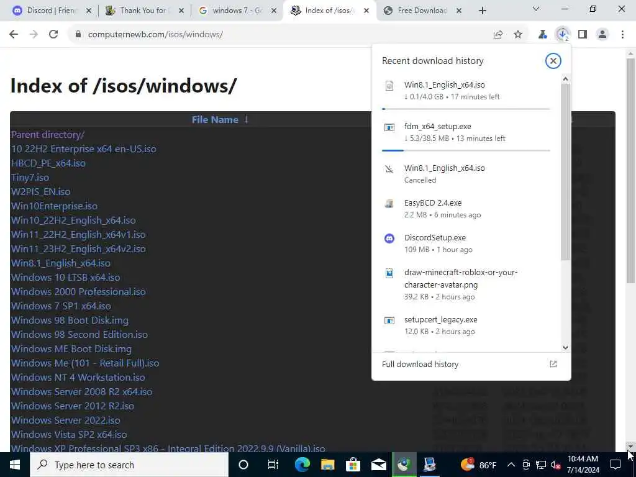The image size is (636, 477).
Task: Download Windows 98 Second Edition.iso
Action: coord(79,335)
